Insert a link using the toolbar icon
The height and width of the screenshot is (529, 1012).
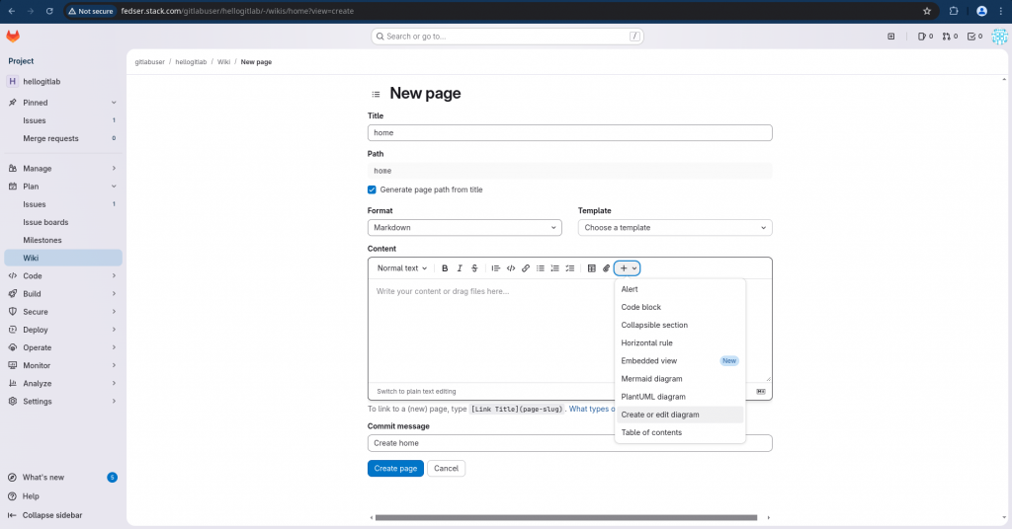pos(526,268)
